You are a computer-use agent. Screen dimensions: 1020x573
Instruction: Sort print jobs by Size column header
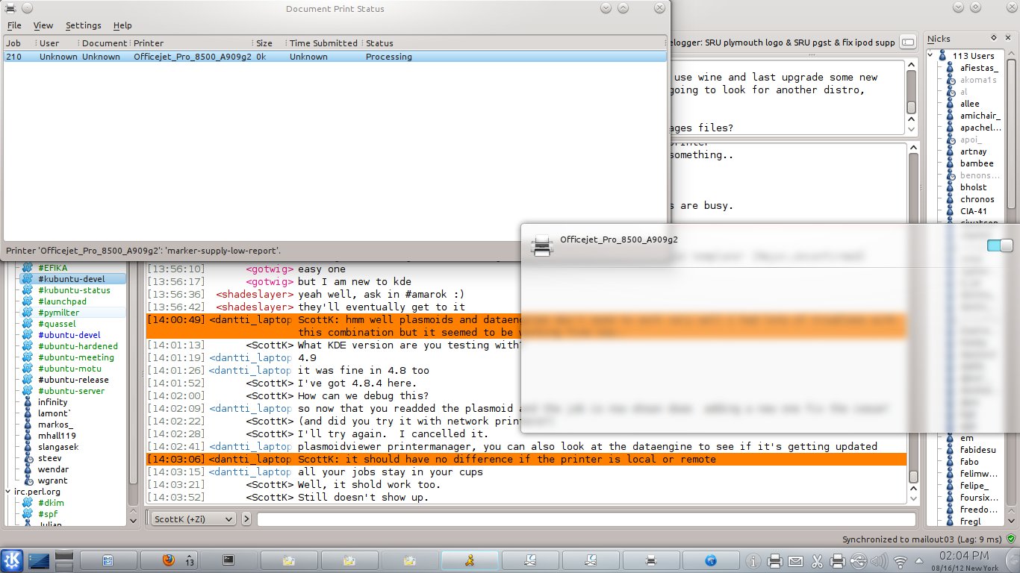(x=270, y=43)
